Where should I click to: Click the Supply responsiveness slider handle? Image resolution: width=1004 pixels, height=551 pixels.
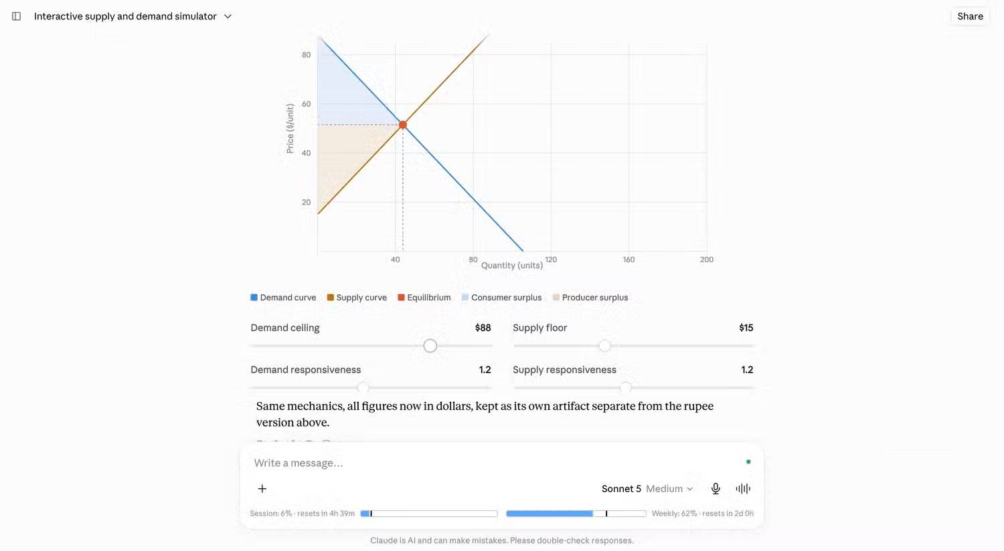(625, 388)
